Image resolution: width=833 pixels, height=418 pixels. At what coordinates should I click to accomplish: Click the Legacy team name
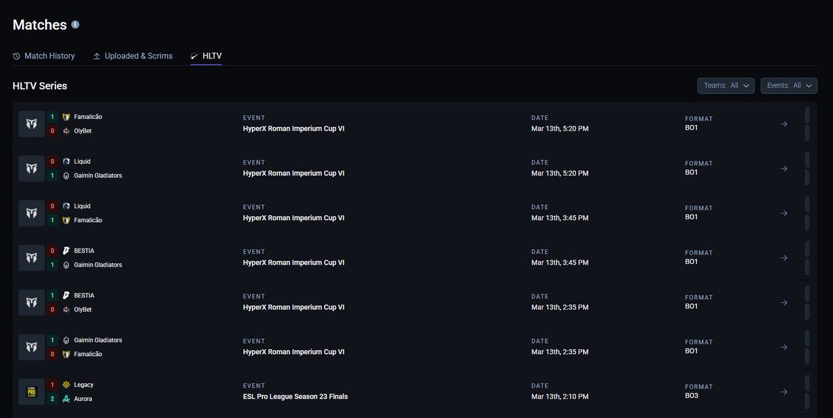[83, 385]
